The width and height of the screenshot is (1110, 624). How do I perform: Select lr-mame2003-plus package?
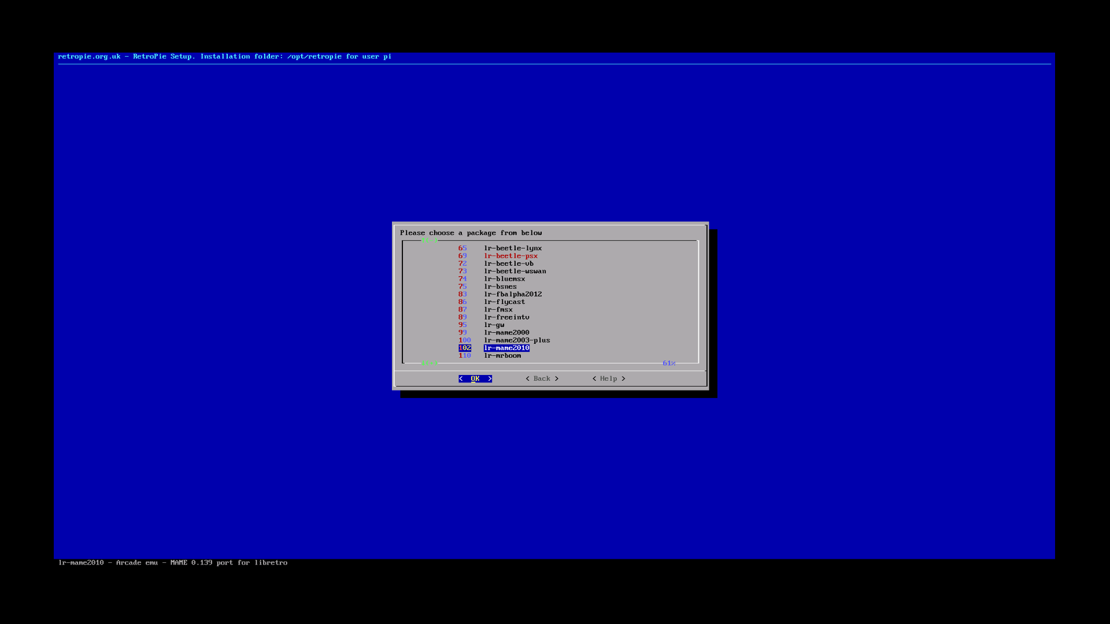tap(517, 340)
